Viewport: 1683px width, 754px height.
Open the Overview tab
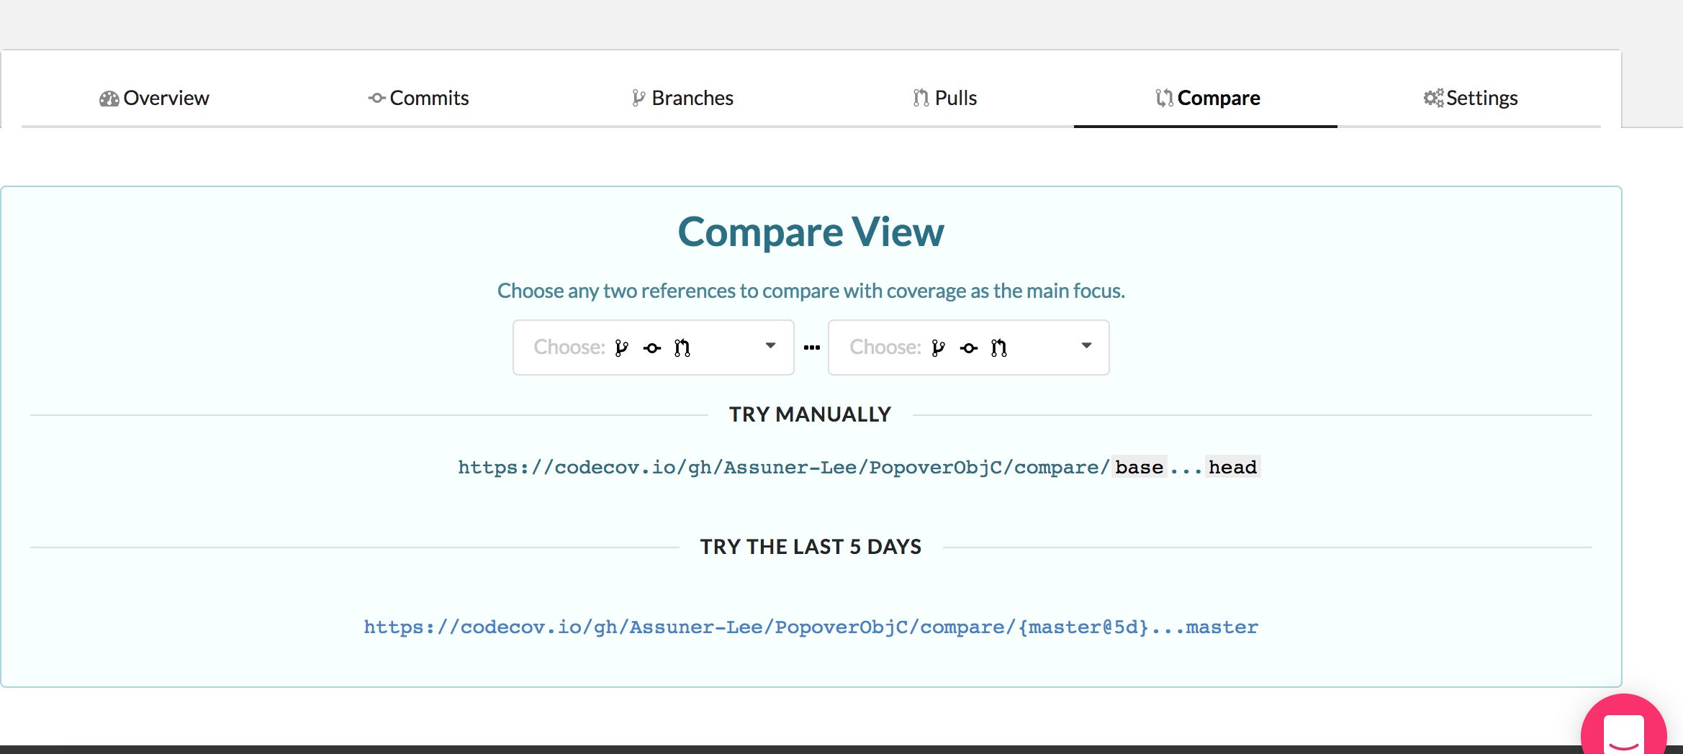(x=153, y=98)
